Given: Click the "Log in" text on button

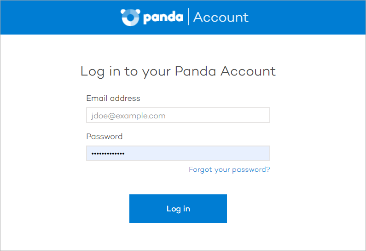Looking at the screenshot, I should (178, 209).
